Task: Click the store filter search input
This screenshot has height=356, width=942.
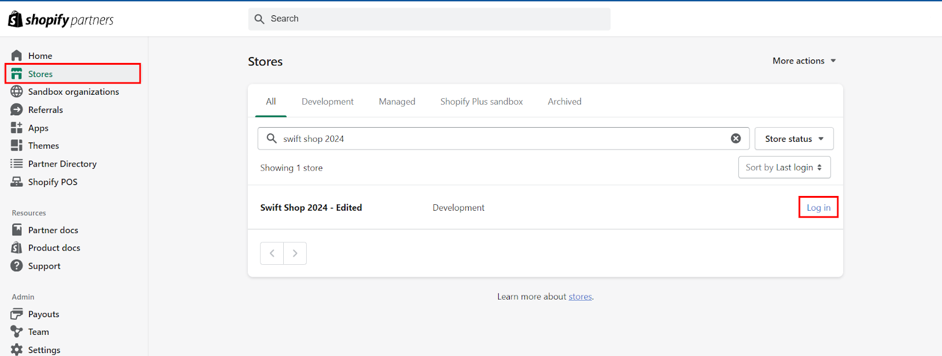Action: (x=503, y=138)
